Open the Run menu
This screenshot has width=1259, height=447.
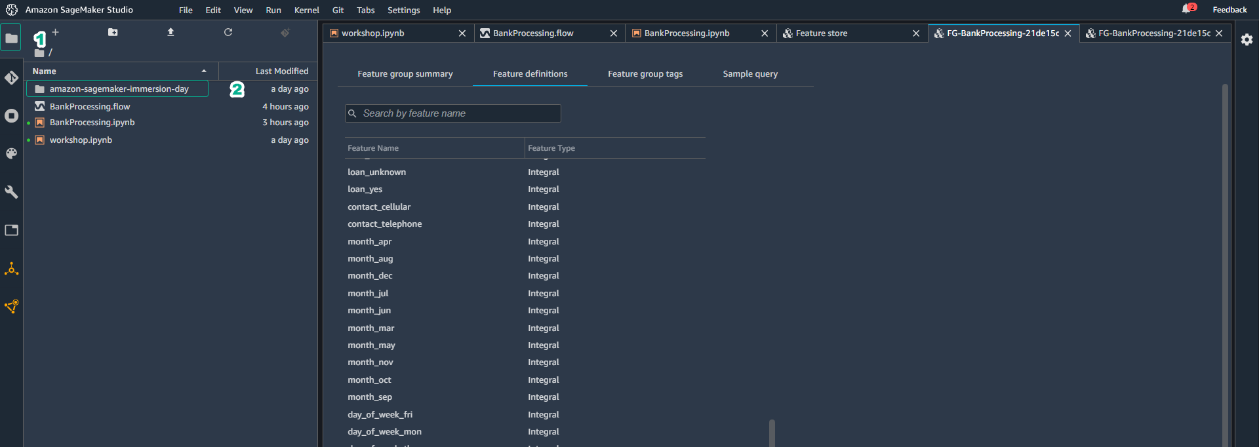[273, 10]
